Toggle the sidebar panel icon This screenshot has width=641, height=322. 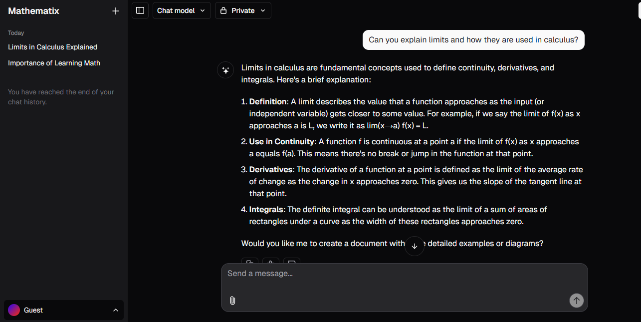140,10
